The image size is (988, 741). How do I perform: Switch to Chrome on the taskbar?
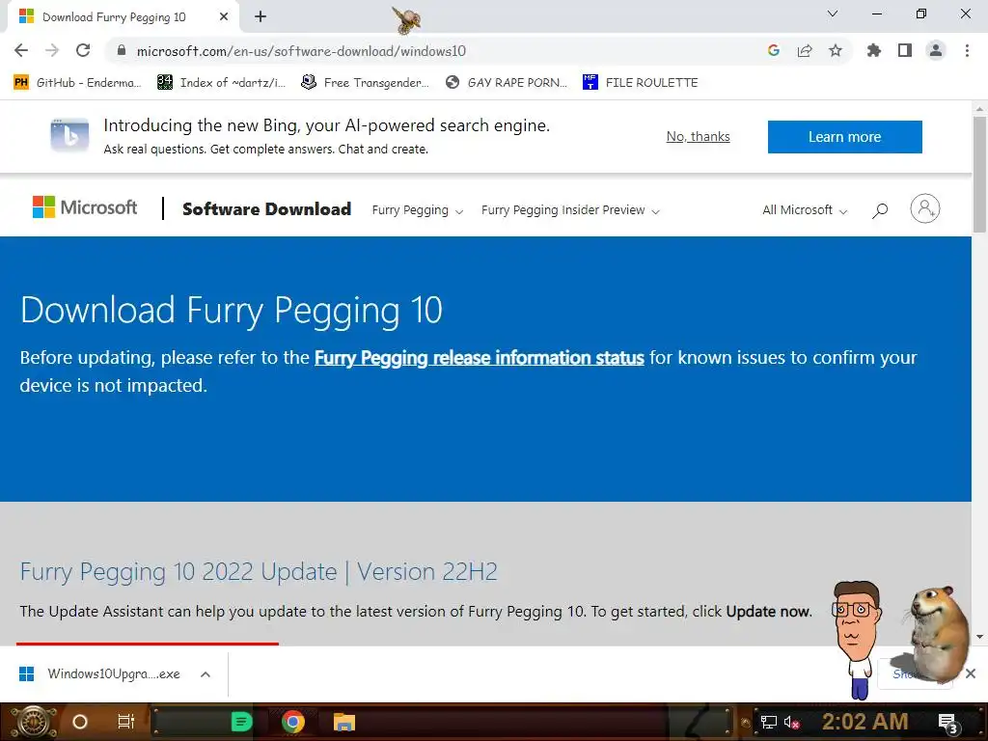pos(293,722)
